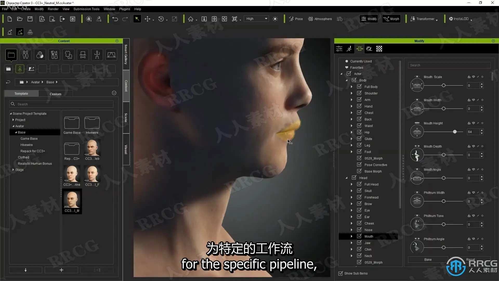Click the Mouth Height slider handle
Viewport: 499px width, 281px height.
455,132
